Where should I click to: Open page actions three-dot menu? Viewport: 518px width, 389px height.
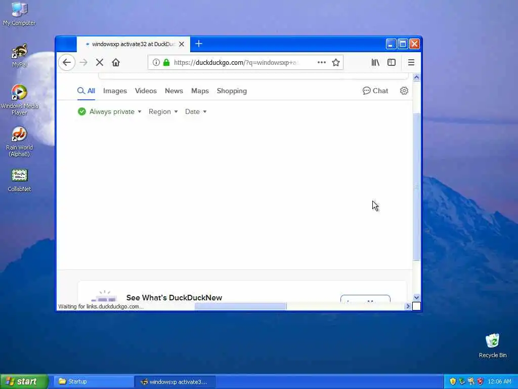click(321, 62)
